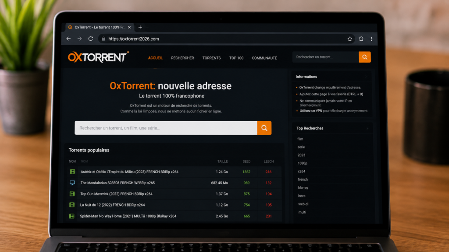The image size is (449, 252).
Task: Select 'serie' in Top Recherches
Action: coord(301,147)
